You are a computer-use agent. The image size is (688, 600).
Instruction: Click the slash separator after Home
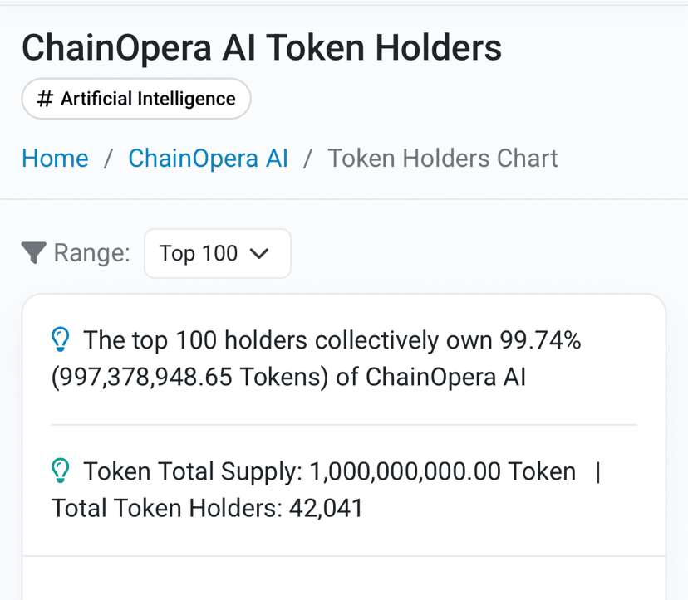tap(108, 159)
